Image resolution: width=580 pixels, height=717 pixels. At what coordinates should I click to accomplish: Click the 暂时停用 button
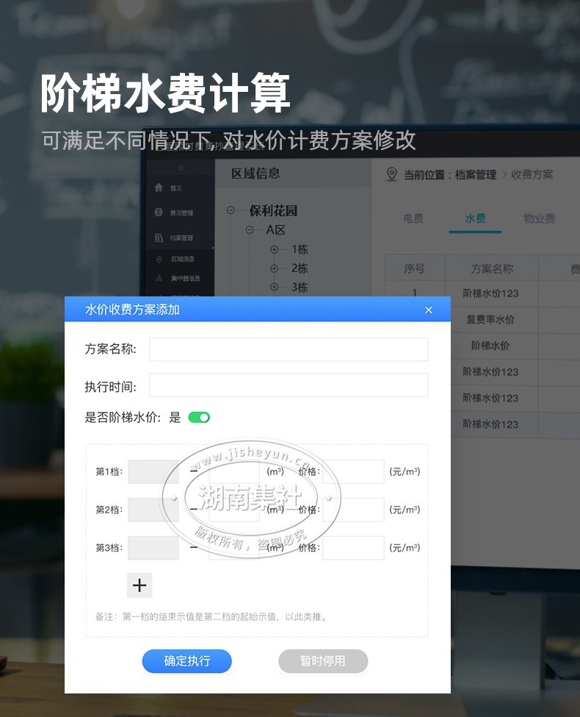pyautogui.click(x=323, y=661)
